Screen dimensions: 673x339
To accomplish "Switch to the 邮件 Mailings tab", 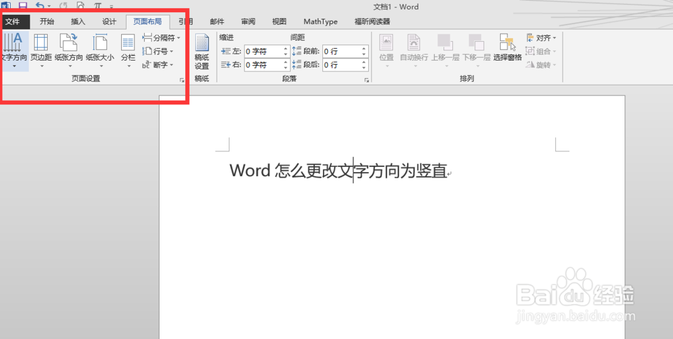I will tap(217, 22).
